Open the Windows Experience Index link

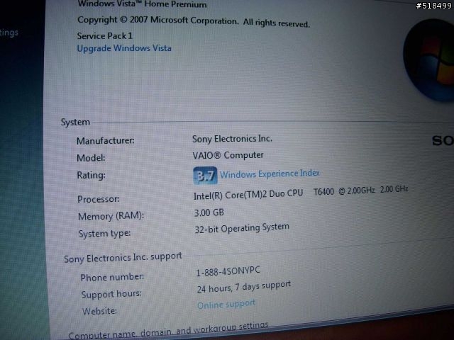(x=270, y=174)
